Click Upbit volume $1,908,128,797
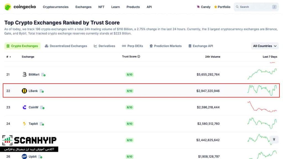The width and height of the screenshot is (283, 159). click(209, 157)
